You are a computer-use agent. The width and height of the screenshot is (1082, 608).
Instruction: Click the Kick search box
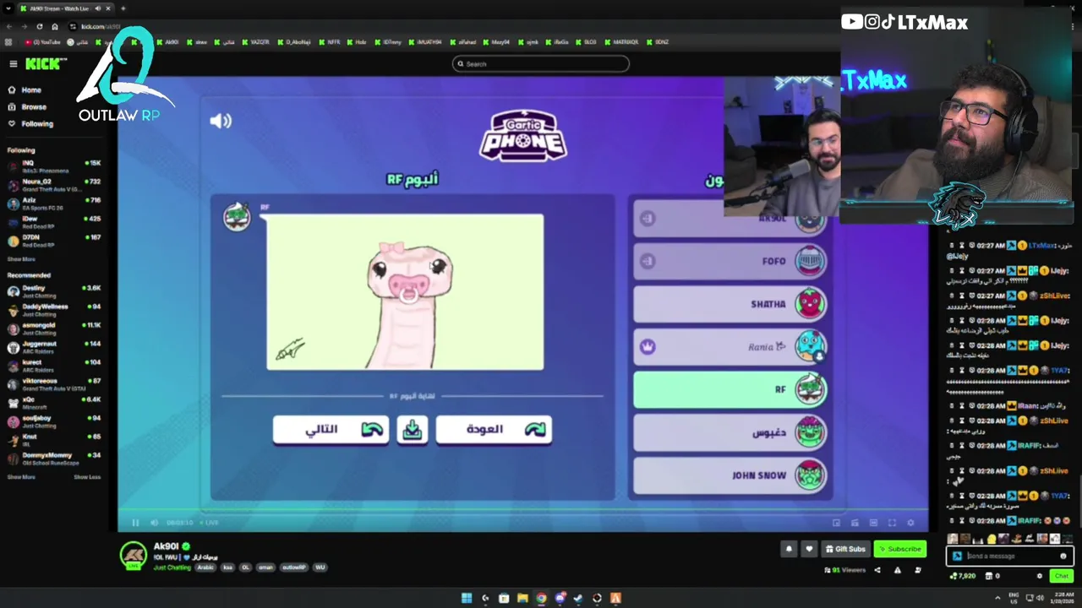[541, 64]
